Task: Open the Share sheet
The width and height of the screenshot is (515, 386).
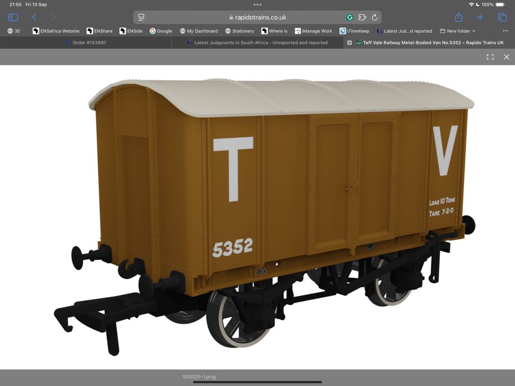Action: click(x=458, y=17)
